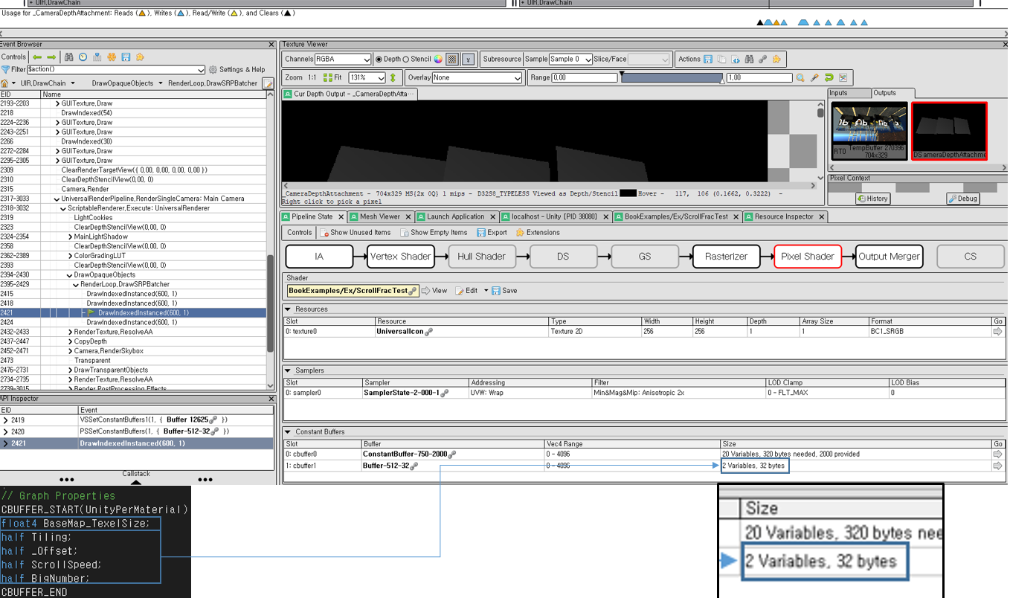1010x598 pixels.
Task: Toggle the checkerboard background button
Action: coord(453,60)
